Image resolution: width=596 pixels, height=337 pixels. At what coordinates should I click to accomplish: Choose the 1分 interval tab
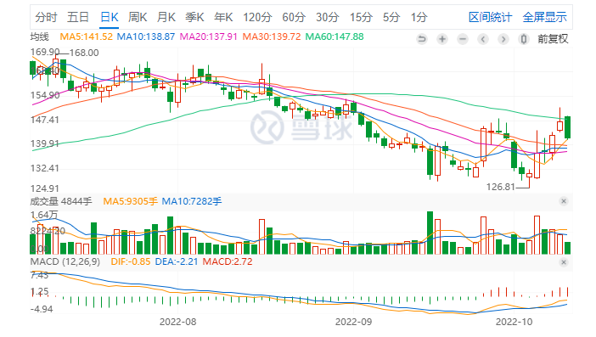click(x=419, y=17)
